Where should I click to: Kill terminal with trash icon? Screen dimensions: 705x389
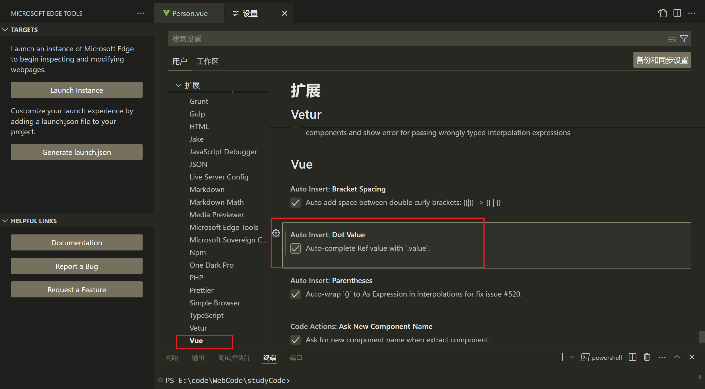click(647, 357)
